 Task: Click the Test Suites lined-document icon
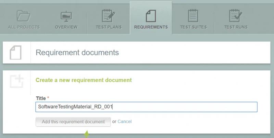coord(193,16)
